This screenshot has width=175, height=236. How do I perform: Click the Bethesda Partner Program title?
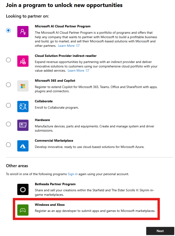(x=55, y=184)
